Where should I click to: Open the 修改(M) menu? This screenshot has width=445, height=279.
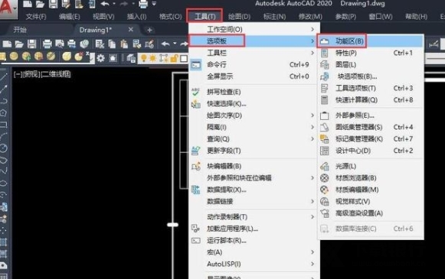click(310, 17)
